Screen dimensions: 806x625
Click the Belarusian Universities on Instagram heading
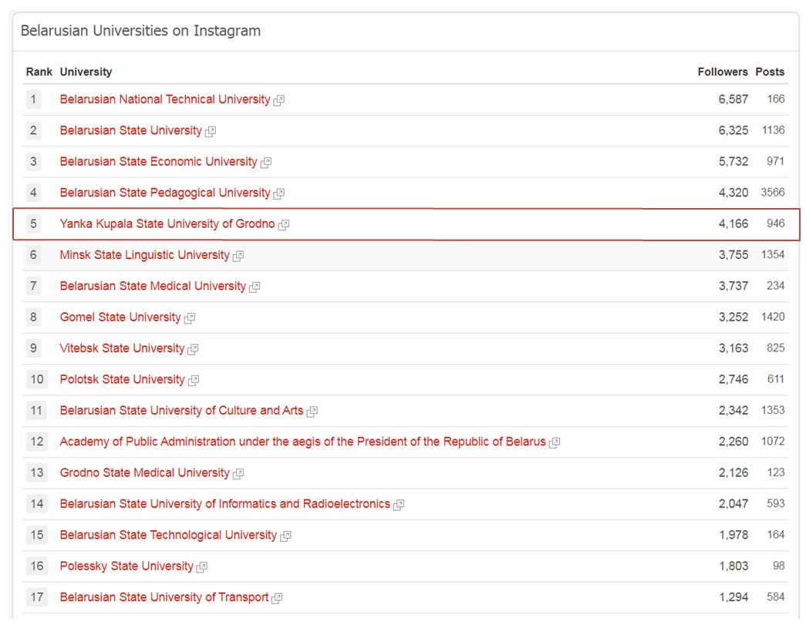click(x=140, y=31)
